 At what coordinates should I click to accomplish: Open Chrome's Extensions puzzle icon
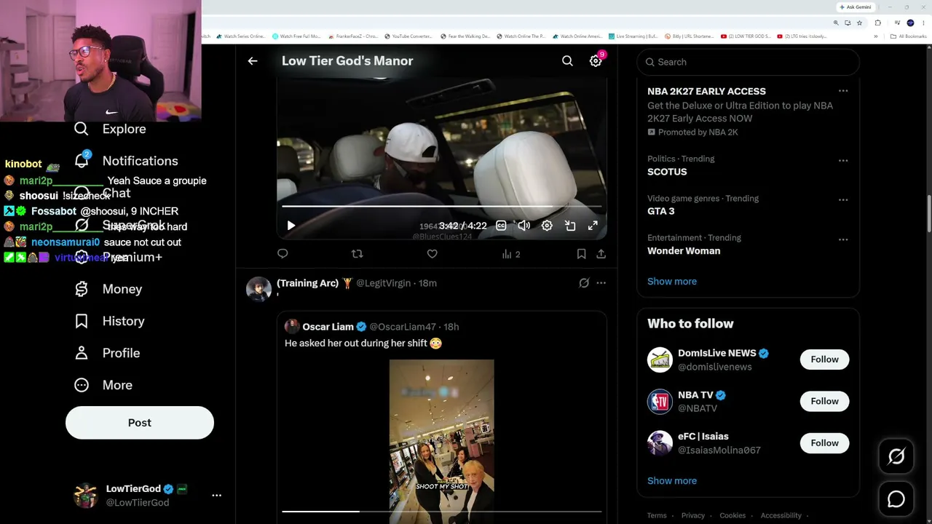tap(877, 23)
